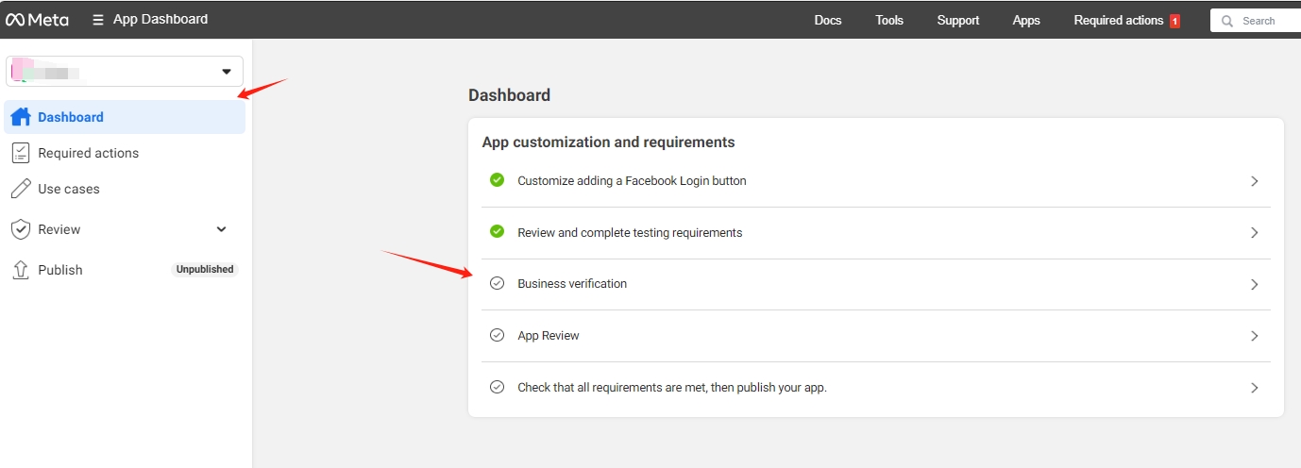Click green check beside testing requirements
The image size is (1301, 468).
[x=498, y=232]
